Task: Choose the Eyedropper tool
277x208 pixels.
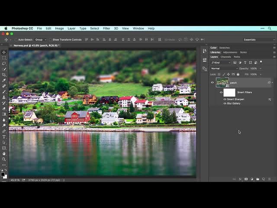Action: click(4, 80)
